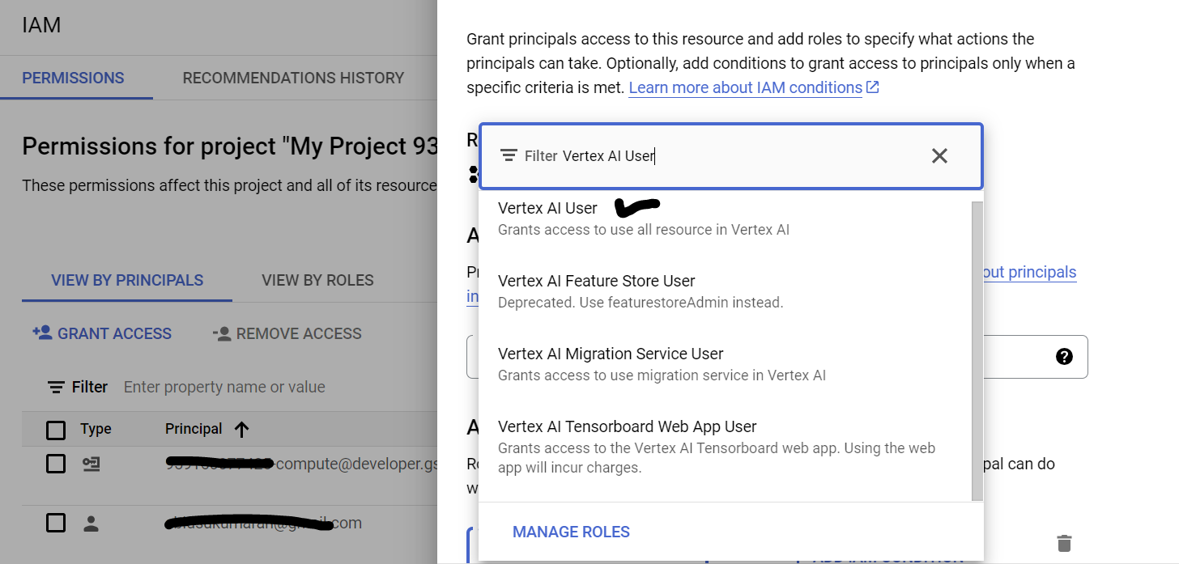Click the Remove Access person icon
The width and height of the screenshot is (1179, 564).
point(222,333)
